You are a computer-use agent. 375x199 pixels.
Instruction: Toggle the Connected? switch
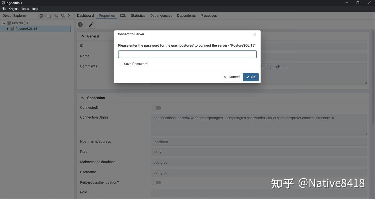157,108
